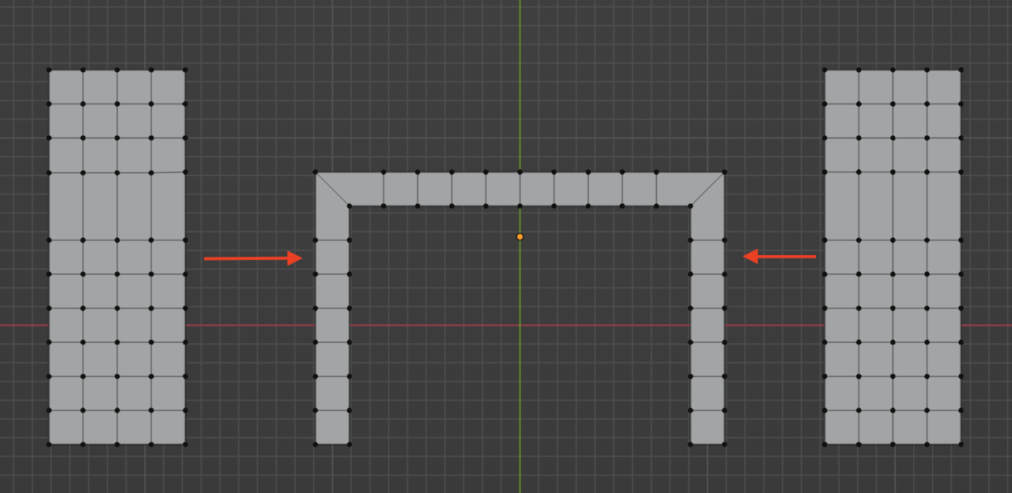The width and height of the screenshot is (1012, 493).
Task: Select outer top-right corner vertex of arch mesh
Action: (x=724, y=171)
